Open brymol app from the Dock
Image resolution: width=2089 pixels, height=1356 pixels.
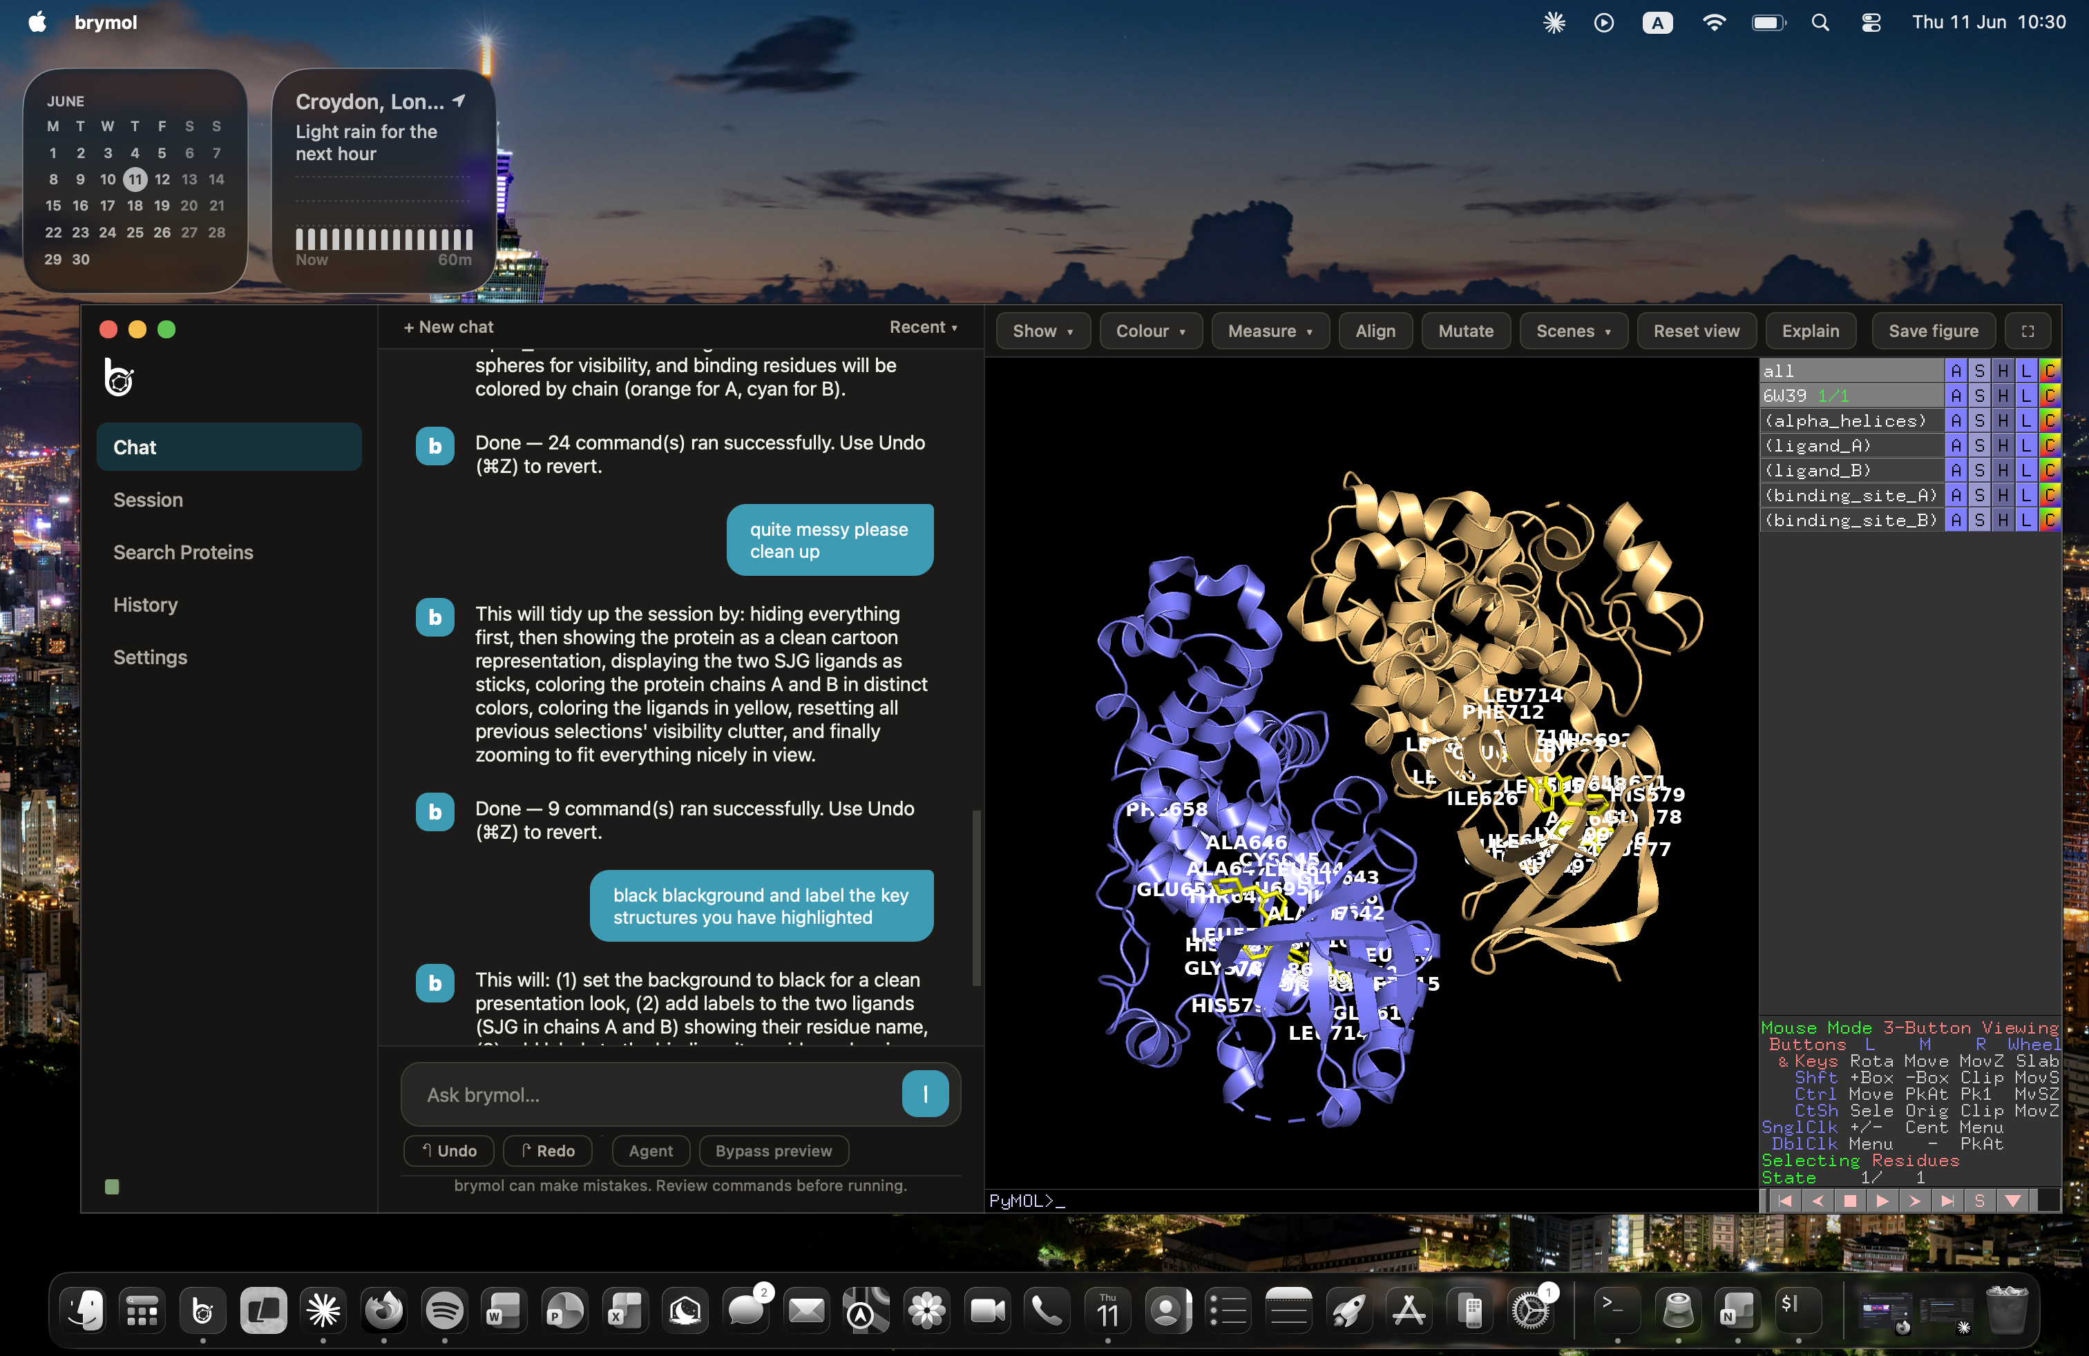tap(203, 1310)
